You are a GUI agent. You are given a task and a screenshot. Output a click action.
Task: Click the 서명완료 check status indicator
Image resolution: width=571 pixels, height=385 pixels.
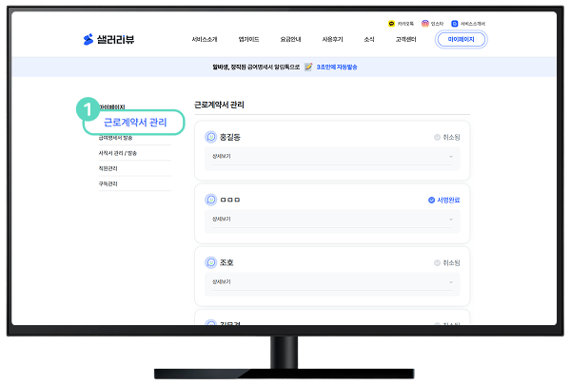tap(443, 201)
